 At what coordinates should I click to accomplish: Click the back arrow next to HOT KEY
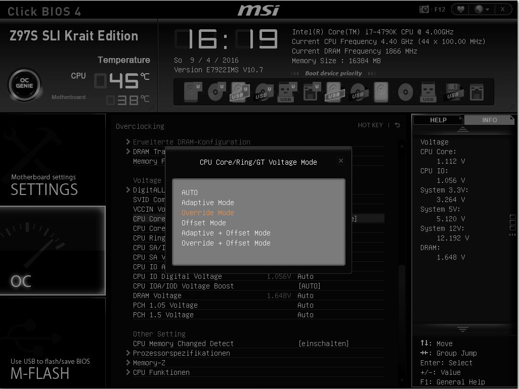(398, 125)
